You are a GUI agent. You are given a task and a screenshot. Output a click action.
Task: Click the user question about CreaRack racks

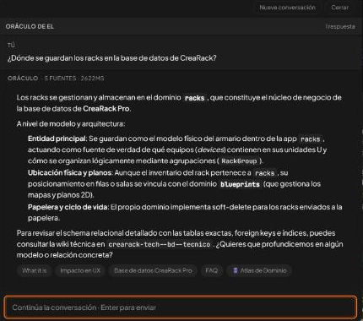(111, 58)
